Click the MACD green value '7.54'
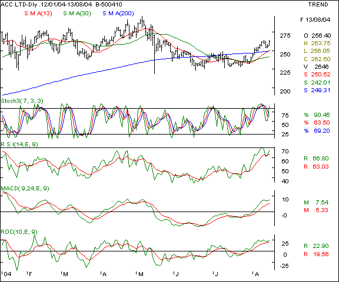Viewport: 339px width, 282px height. [x=322, y=202]
